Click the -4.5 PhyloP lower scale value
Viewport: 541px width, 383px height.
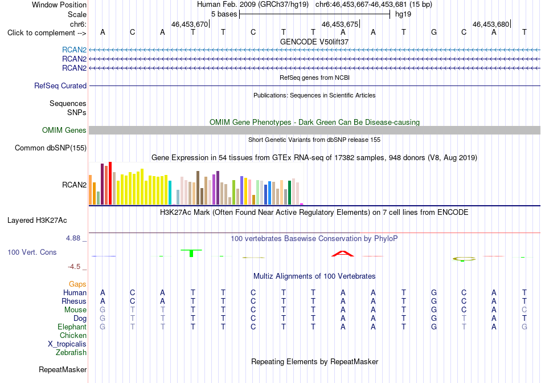click(74, 267)
